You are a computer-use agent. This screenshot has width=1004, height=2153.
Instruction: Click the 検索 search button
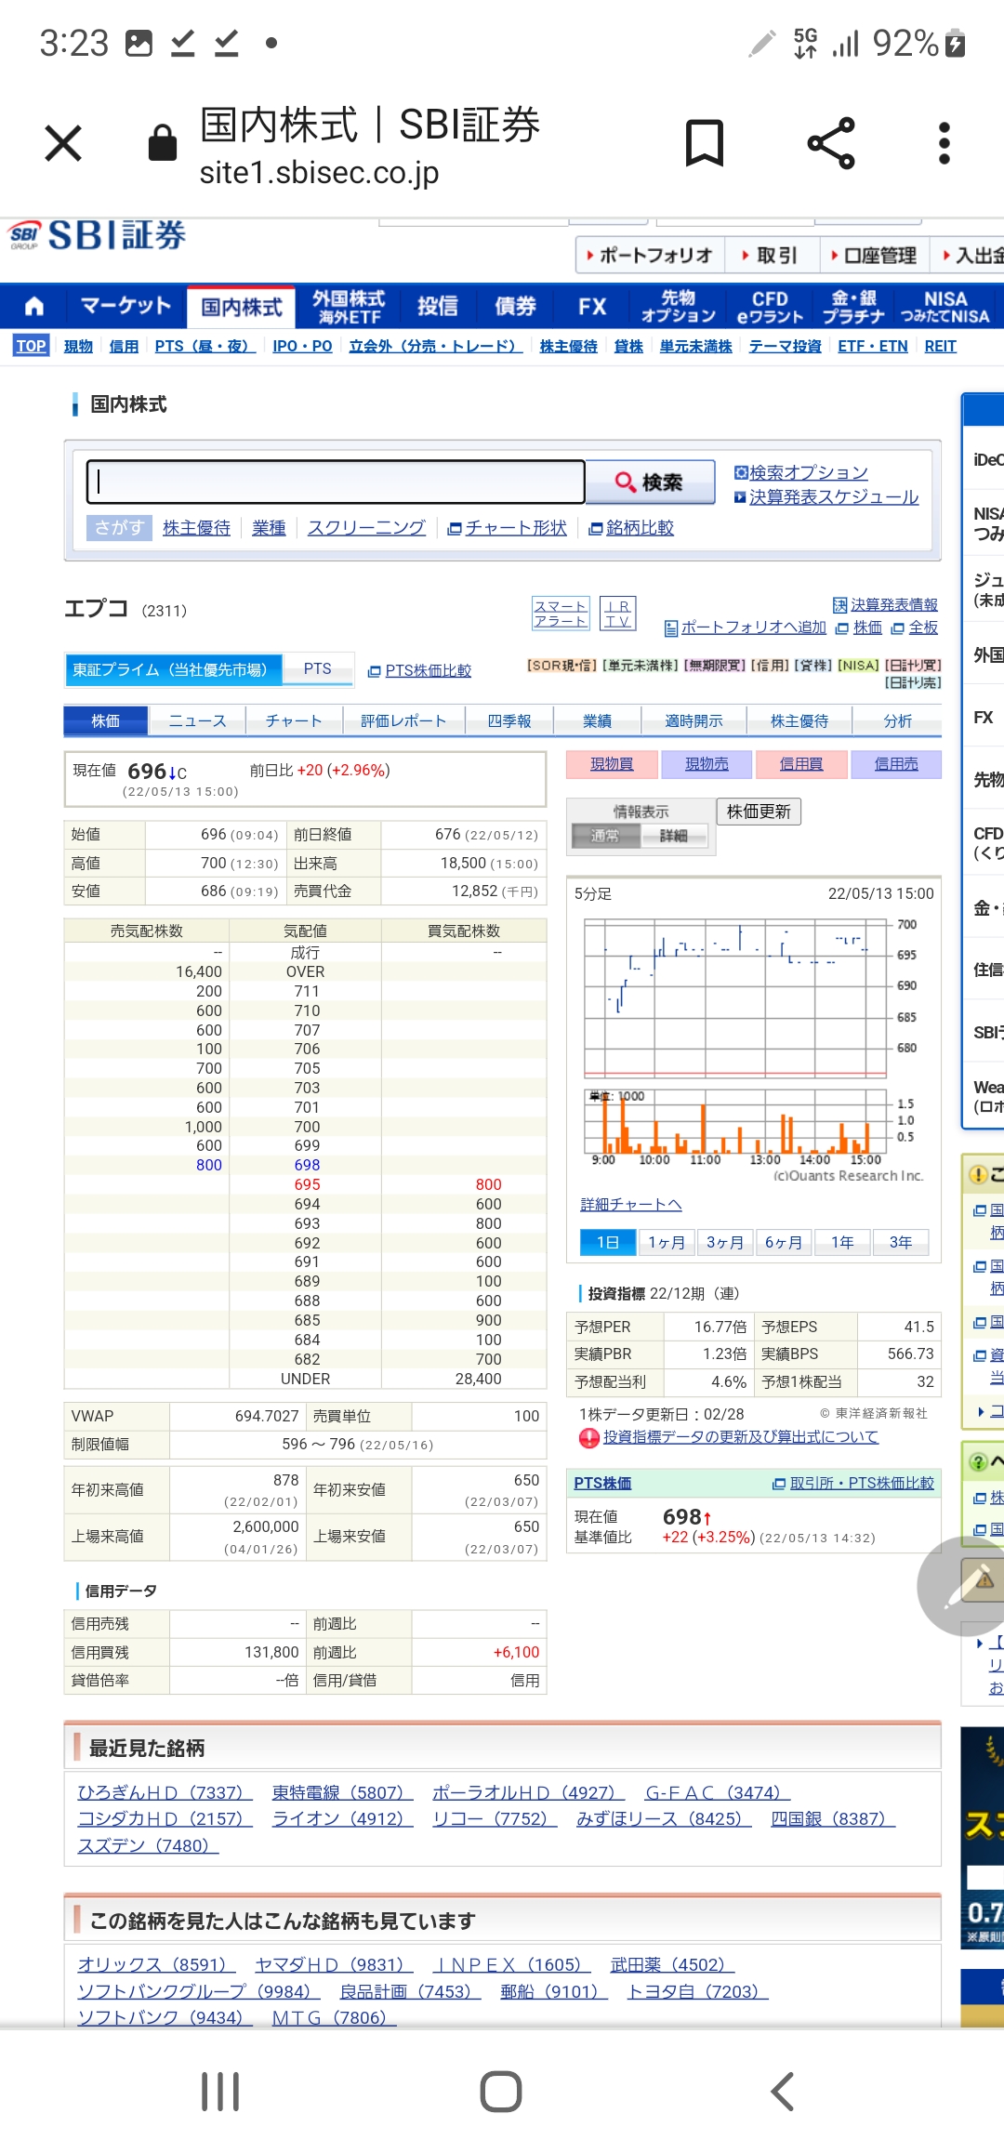[x=651, y=482]
